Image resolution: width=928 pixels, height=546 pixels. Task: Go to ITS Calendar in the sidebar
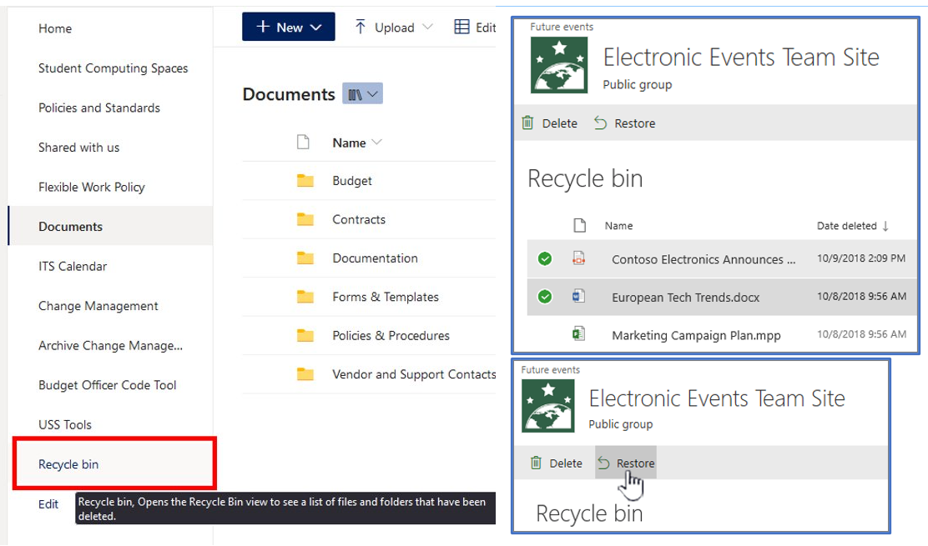[x=73, y=266]
